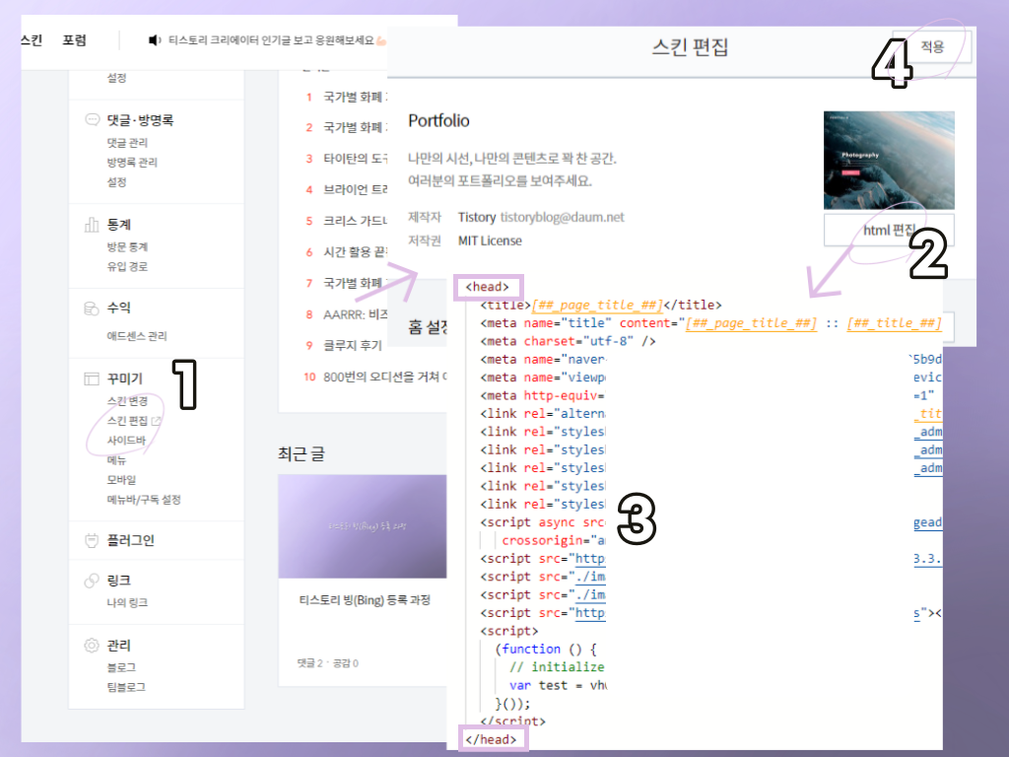Click the 링크 chain icon
The width and height of the screenshot is (1009, 757).
92,581
